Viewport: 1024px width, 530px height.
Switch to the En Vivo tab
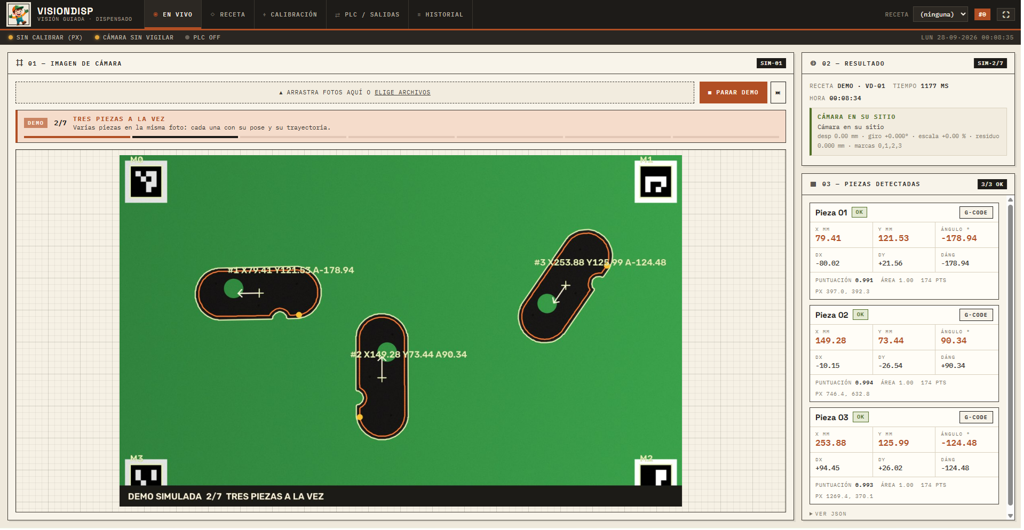(173, 14)
